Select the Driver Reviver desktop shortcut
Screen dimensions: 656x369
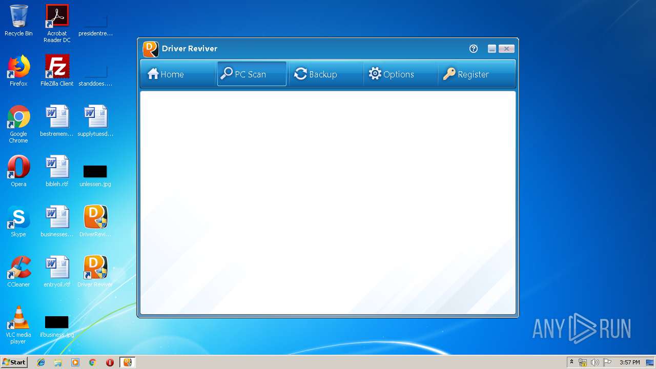(95, 272)
